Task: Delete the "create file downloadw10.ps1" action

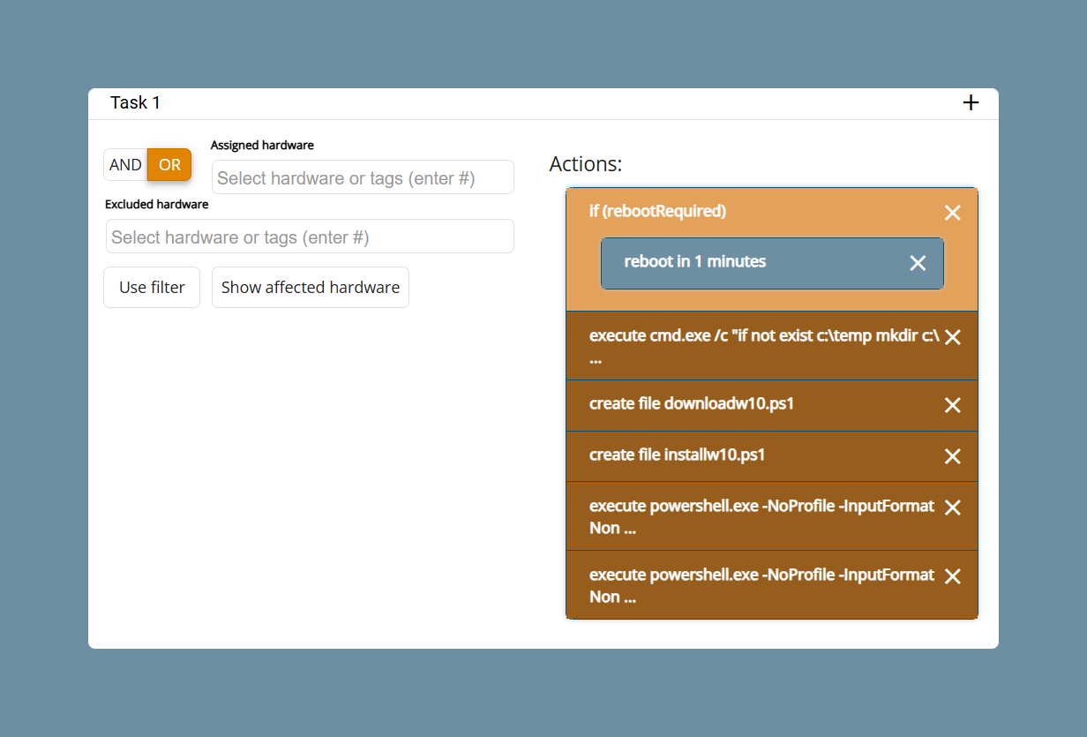Action: [952, 405]
